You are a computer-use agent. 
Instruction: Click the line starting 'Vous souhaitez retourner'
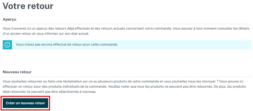tap(109, 81)
